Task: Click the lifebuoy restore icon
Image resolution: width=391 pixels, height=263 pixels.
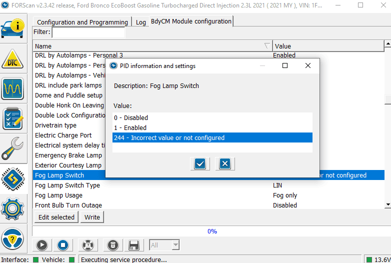Action: click(x=88, y=245)
